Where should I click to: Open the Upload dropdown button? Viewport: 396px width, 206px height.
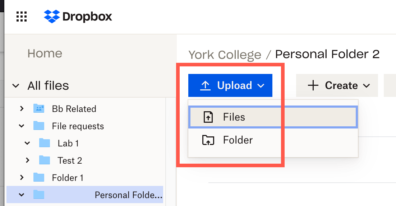pyautogui.click(x=230, y=85)
